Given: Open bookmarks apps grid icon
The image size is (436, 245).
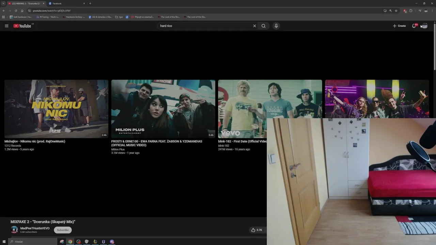Looking at the screenshot, I should (x=4, y=17).
